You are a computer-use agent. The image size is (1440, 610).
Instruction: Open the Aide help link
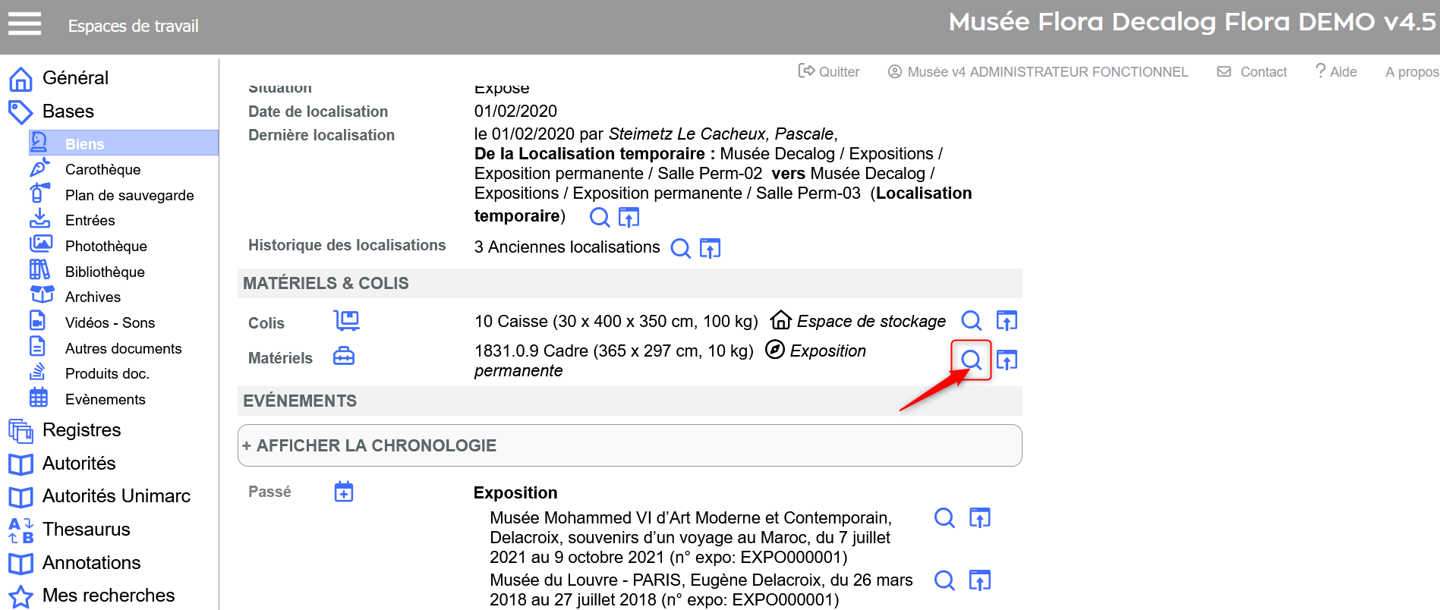[1336, 72]
